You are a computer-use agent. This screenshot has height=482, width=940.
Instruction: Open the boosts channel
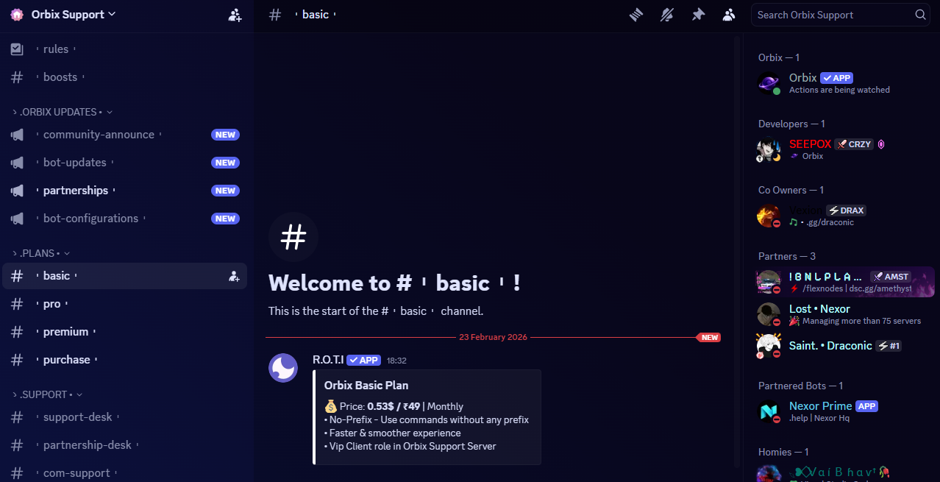pos(124,77)
